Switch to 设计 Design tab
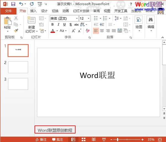This screenshot has height=142, width=166. [x=44, y=11]
